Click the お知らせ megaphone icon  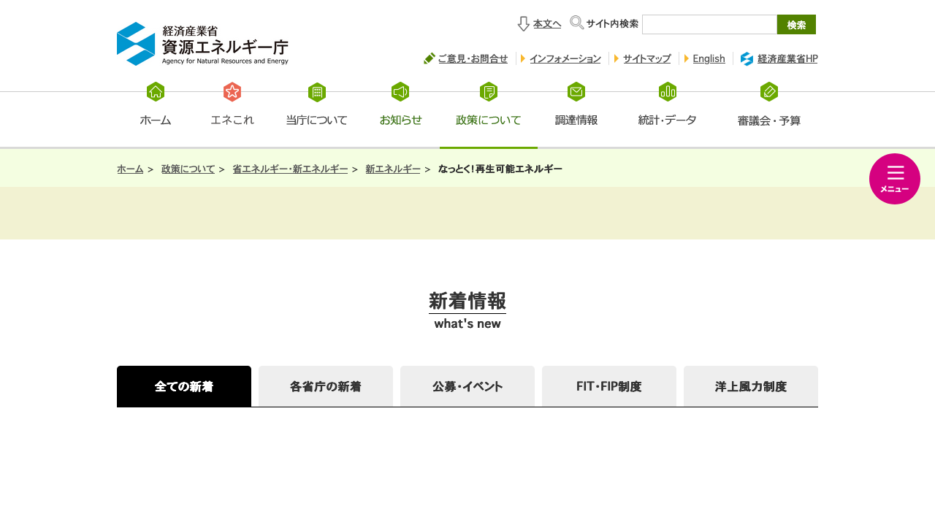[400, 91]
